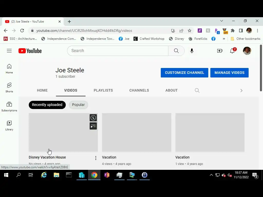The height and width of the screenshot is (197, 263).
Task: Open Other bookmarks folder
Action: (246, 39)
